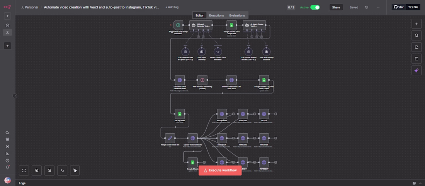This screenshot has width=425, height=186.
Task: Collapse the left sidebar with chevron handle
Action: click(x=15, y=96)
